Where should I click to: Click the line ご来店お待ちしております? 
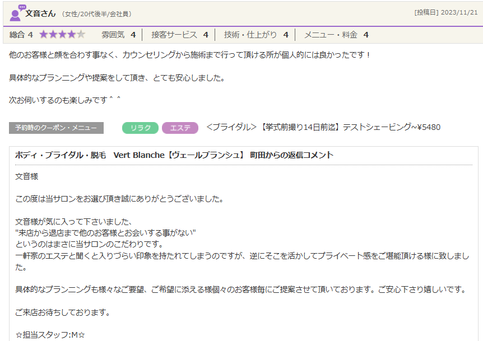(x=63, y=312)
